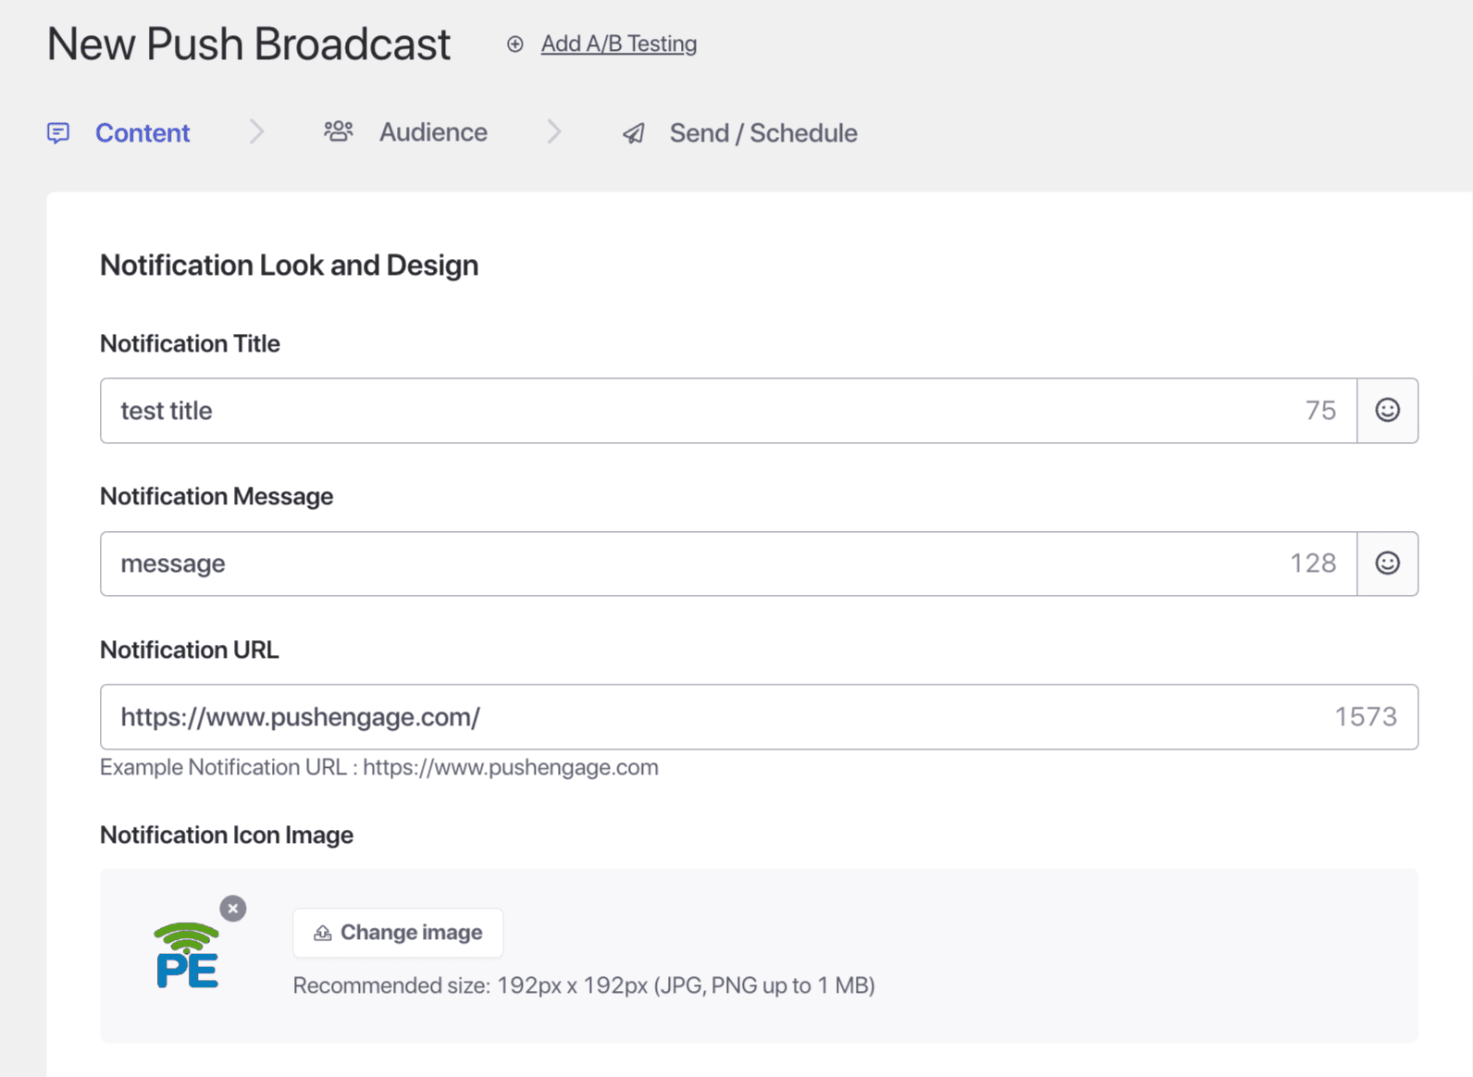
Task: Click the paper plane Send icon
Action: coord(634,134)
